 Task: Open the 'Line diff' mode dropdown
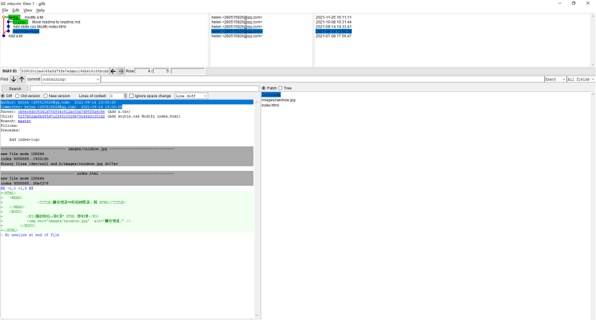pyautogui.click(x=191, y=96)
